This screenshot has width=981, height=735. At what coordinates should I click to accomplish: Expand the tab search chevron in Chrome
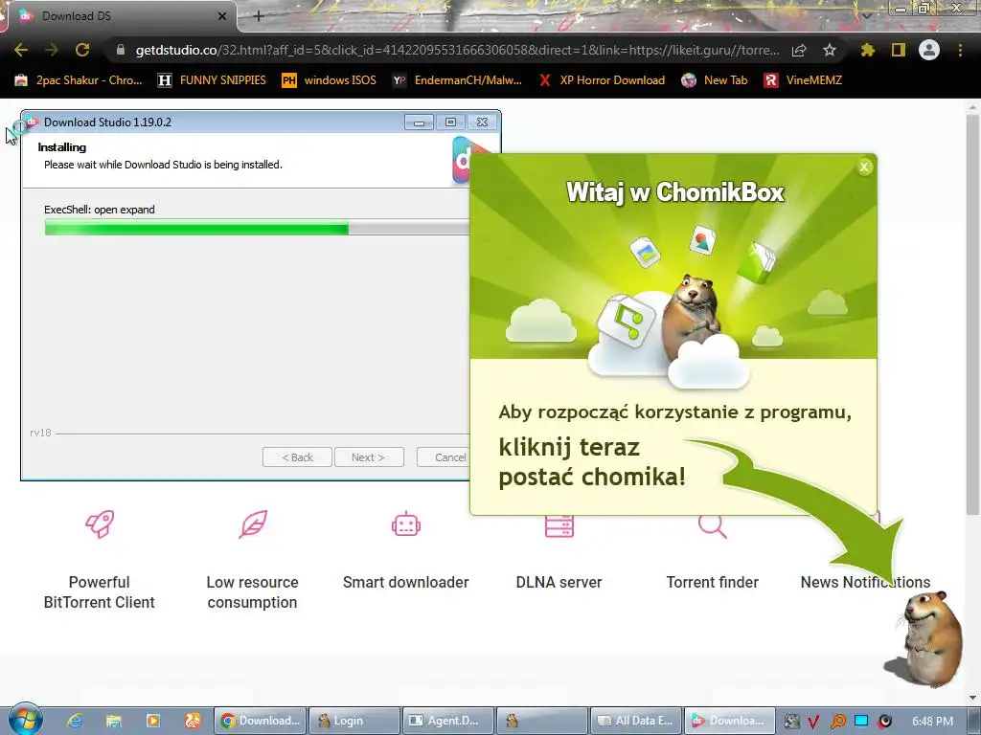click(x=867, y=15)
